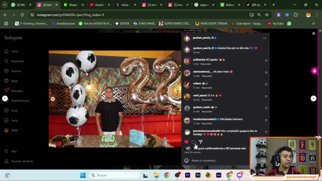Unlike the post with the red heart
The image size is (322, 181).
coord(186,142)
